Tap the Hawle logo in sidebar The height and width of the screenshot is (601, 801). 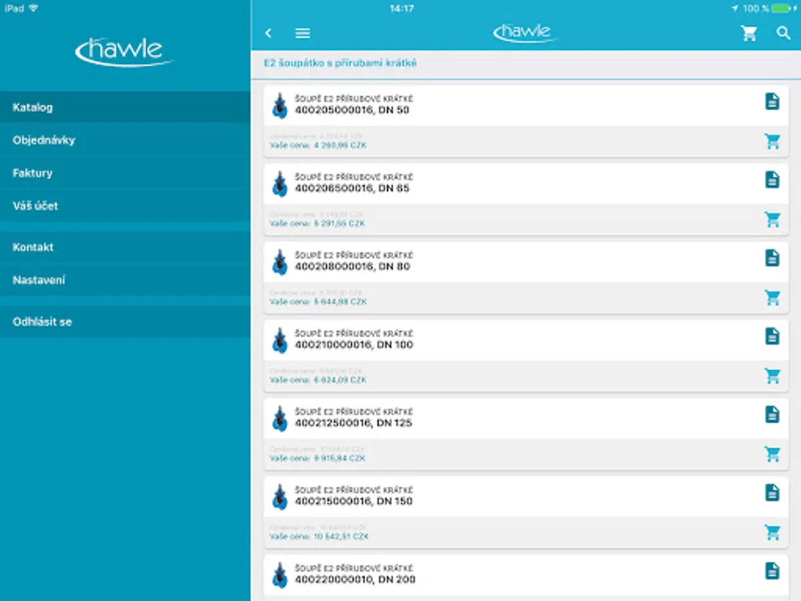tap(125, 52)
